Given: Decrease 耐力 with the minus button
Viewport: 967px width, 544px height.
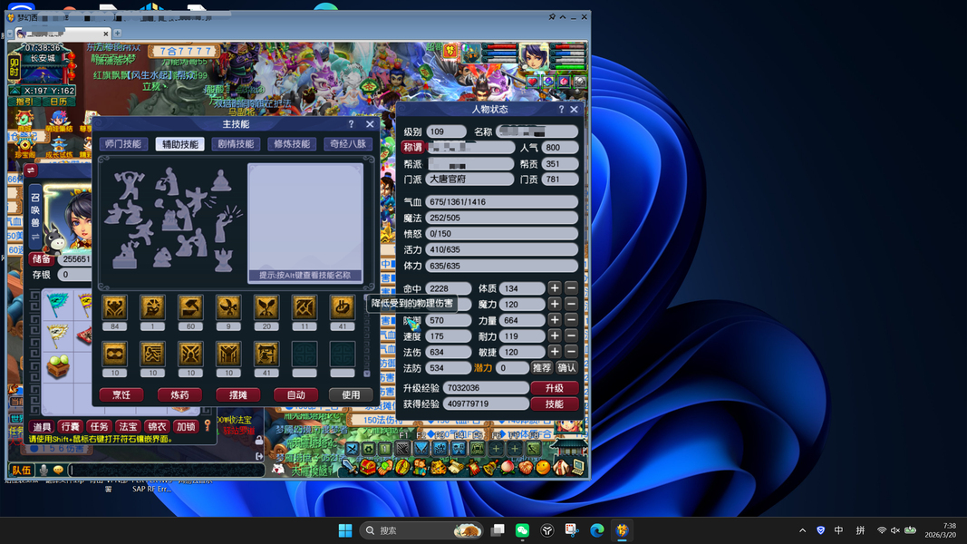Looking at the screenshot, I should pyautogui.click(x=571, y=336).
